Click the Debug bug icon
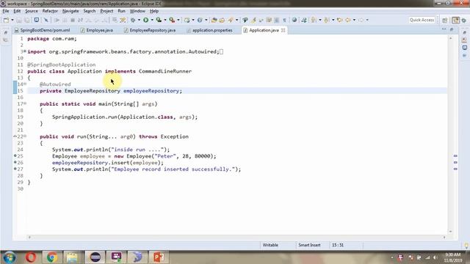The image size is (470, 264). pos(133,20)
